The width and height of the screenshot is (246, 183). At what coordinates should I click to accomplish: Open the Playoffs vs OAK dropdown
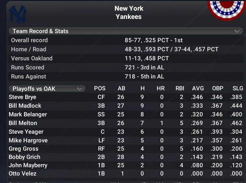click(x=47, y=88)
